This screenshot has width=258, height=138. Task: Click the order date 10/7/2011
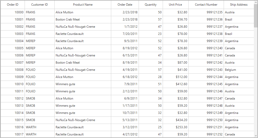(x=125, y=113)
